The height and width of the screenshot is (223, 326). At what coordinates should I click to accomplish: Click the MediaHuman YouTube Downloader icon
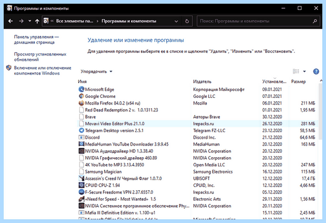tap(81, 144)
